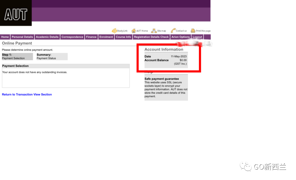296x180 pixels.
Task: Select the Summary Payment Status tab
Action: 52,57
